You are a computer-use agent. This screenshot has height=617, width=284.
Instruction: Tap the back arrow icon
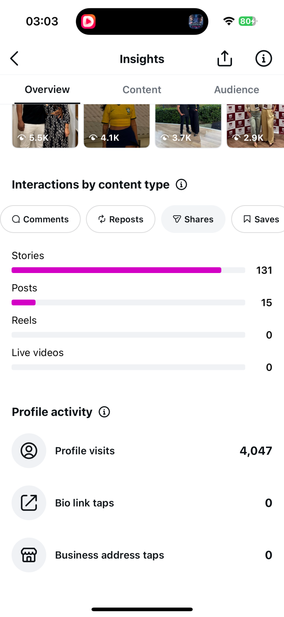click(x=15, y=59)
